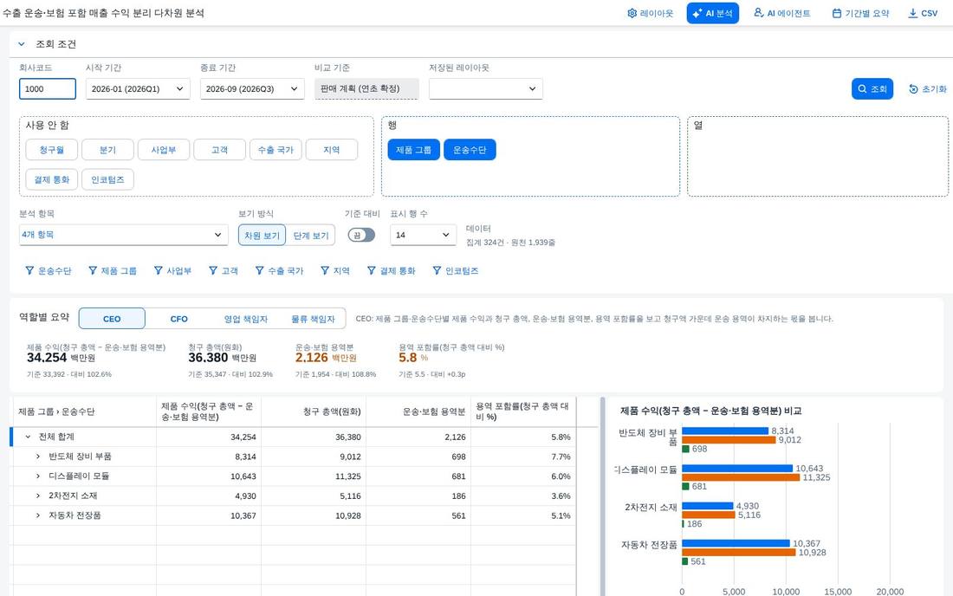Click the 제품 그룹 row chip
The height and width of the screenshot is (596, 953).
pyautogui.click(x=413, y=150)
